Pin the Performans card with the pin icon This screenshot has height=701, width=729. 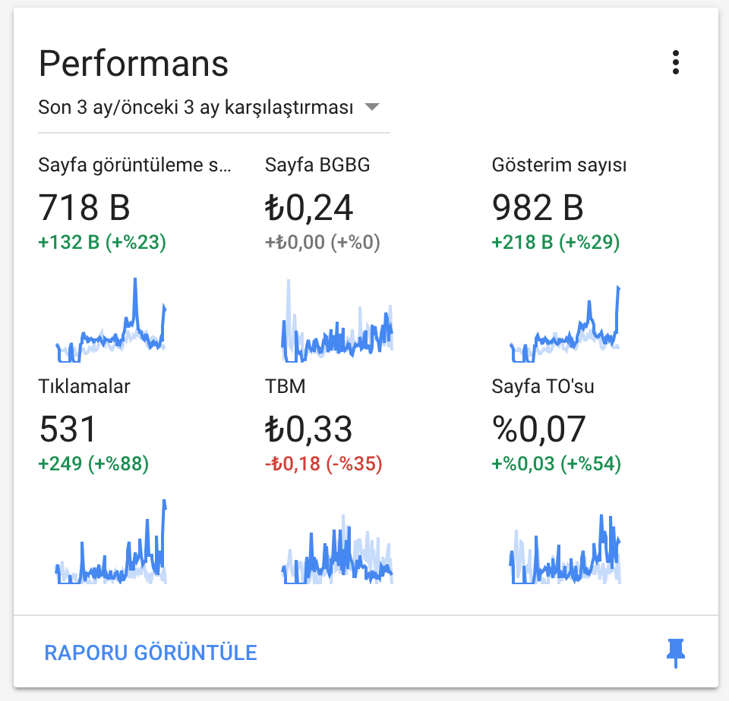[676, 652]
